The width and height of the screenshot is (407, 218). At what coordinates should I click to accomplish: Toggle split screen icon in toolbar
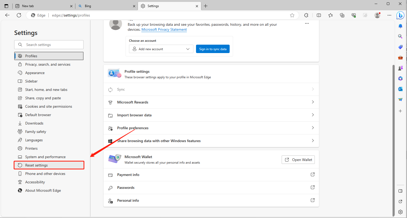pyautogui.click(x=319, y=15)
